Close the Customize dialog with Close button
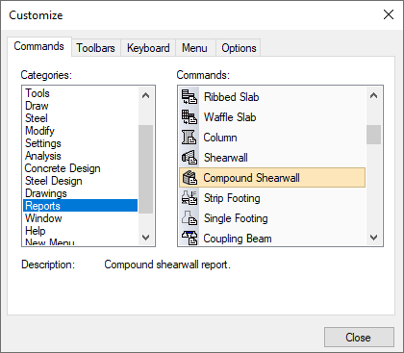 click(x=359, y=338)
